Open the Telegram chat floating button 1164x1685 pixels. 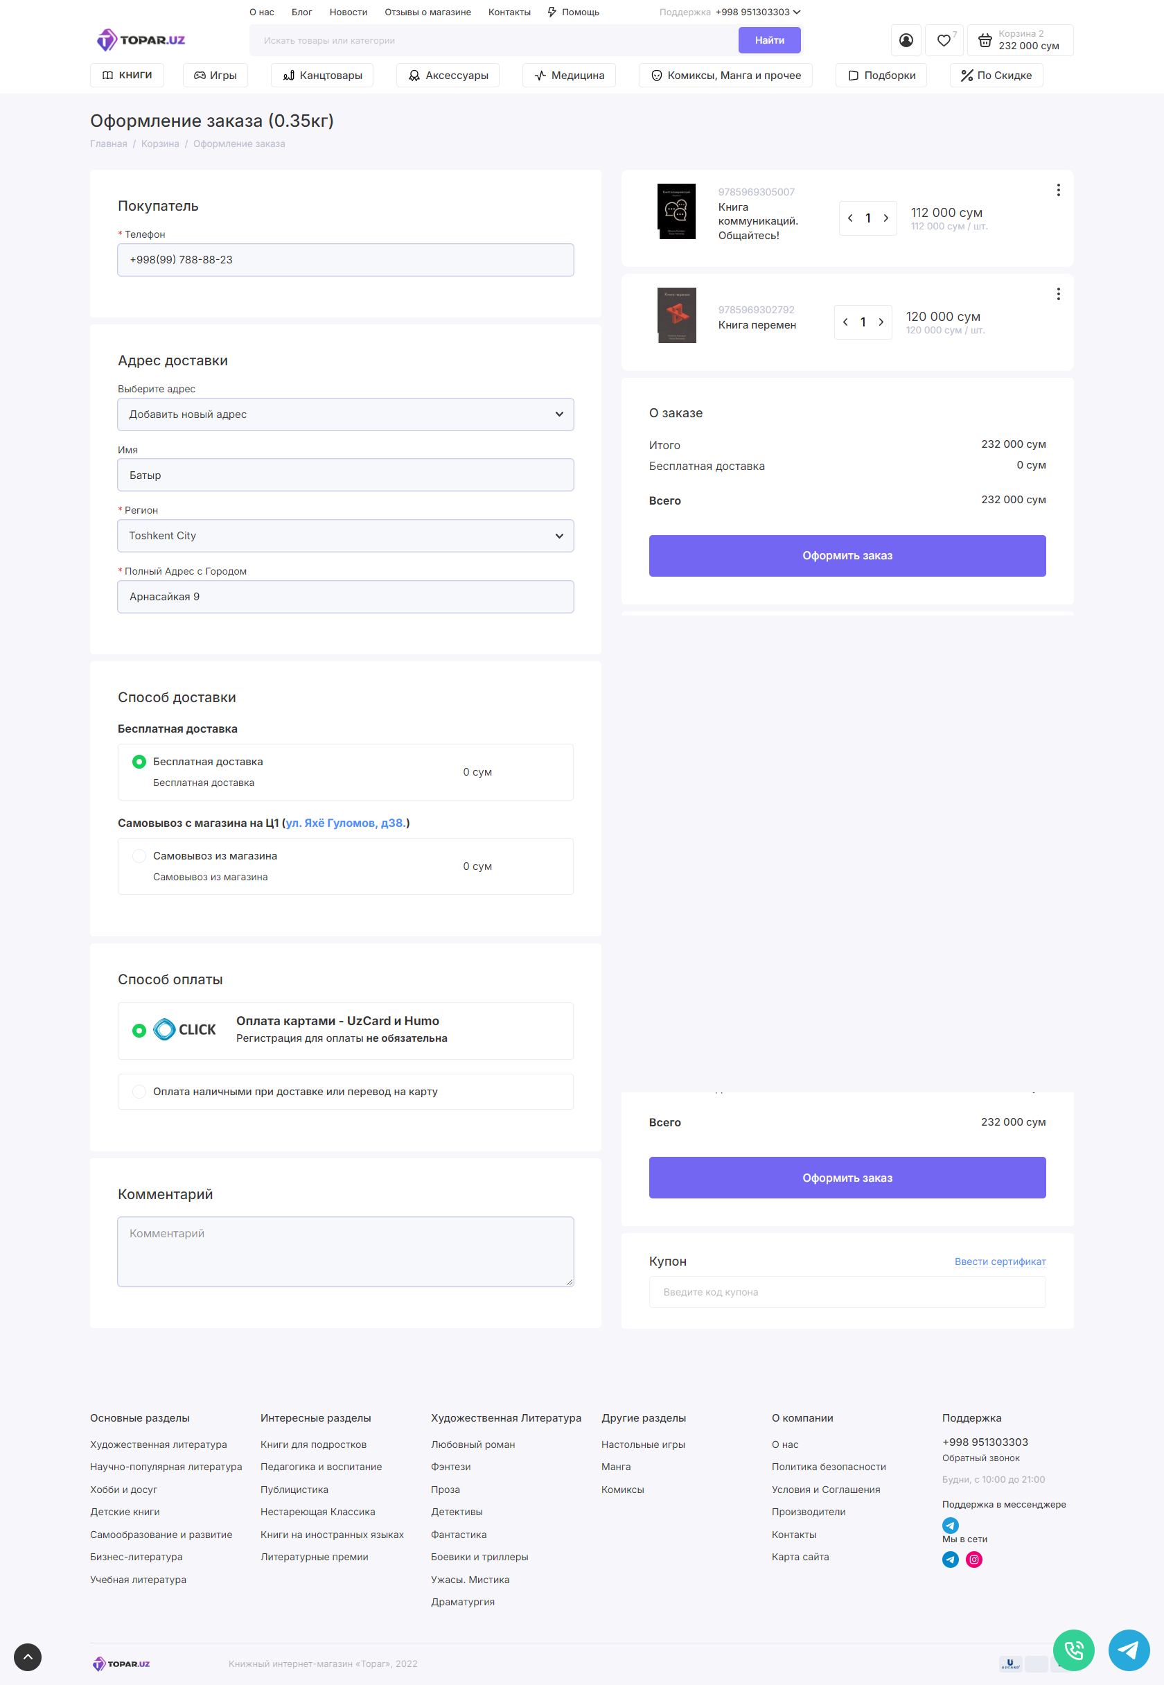1128,1650
